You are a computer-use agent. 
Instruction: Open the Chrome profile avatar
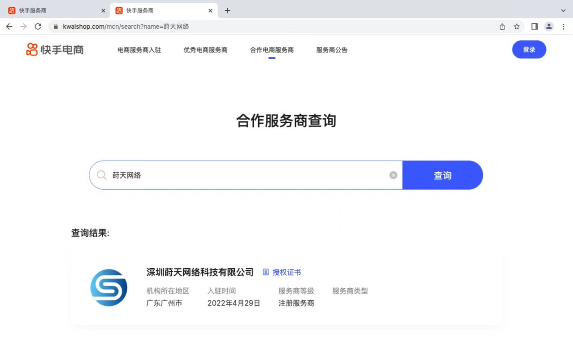549,26
